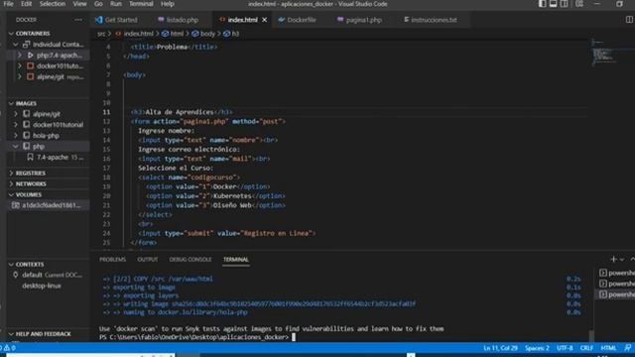Collapse the php image node
This screenshot has width=635, height=357.
(x=16, y=146)
